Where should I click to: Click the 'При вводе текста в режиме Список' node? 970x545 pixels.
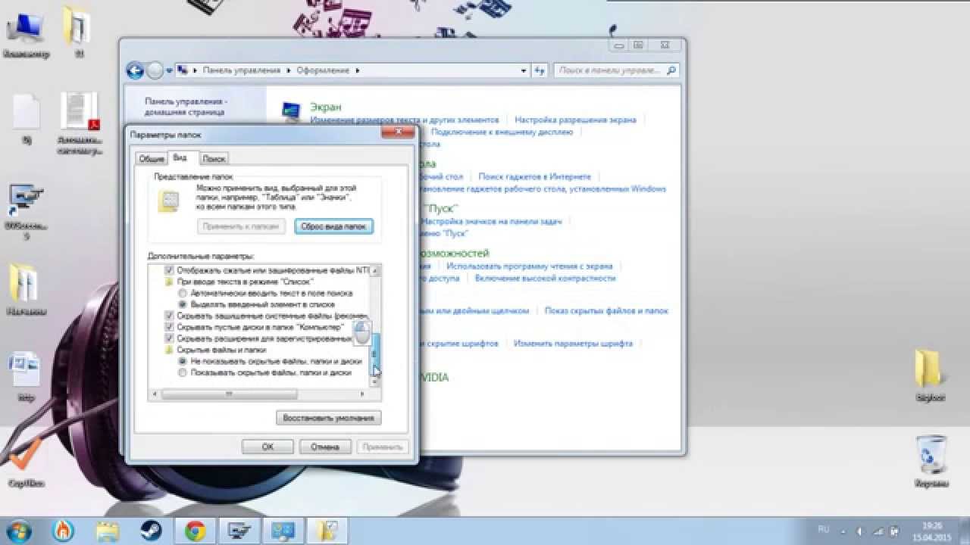click(x=244, y=282)
